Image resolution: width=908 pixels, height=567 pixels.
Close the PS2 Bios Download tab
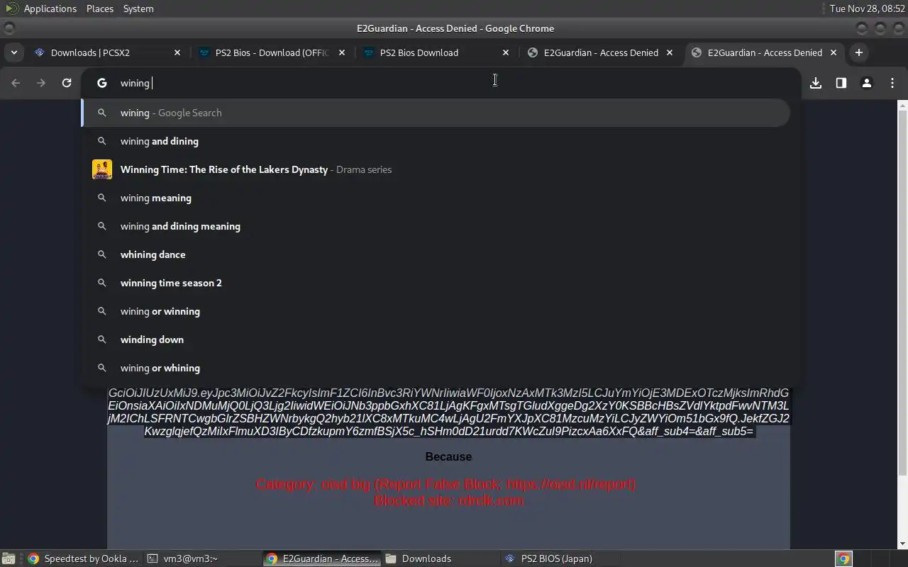[506, 52]
